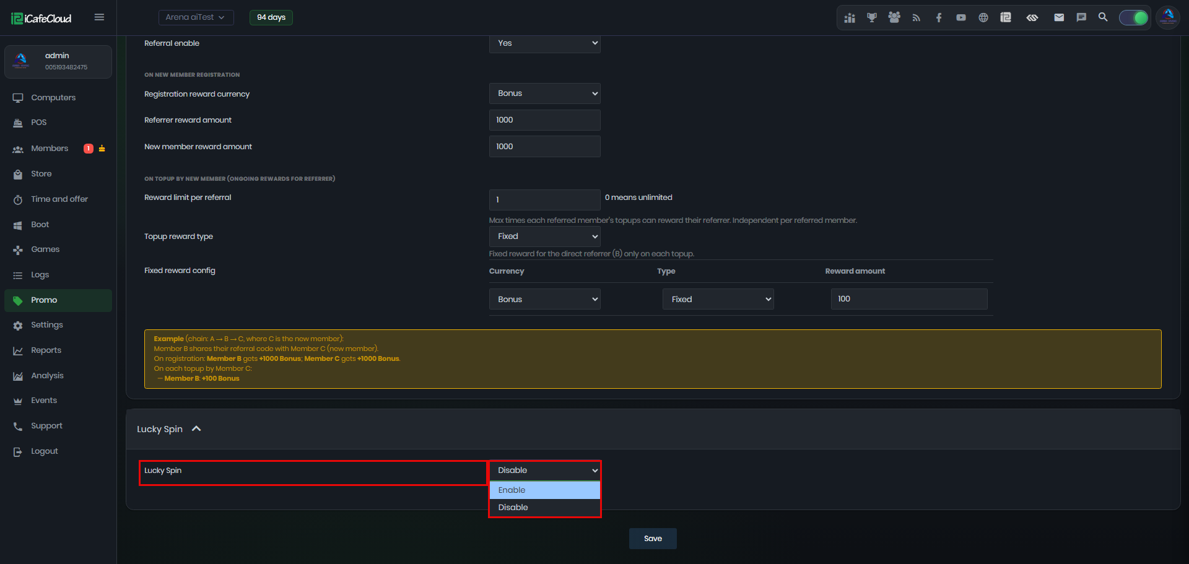The width and height of the screenshot is (1189, 564).
Task: Collapse sidebar with hamburger menu icon
Action: 99,17
